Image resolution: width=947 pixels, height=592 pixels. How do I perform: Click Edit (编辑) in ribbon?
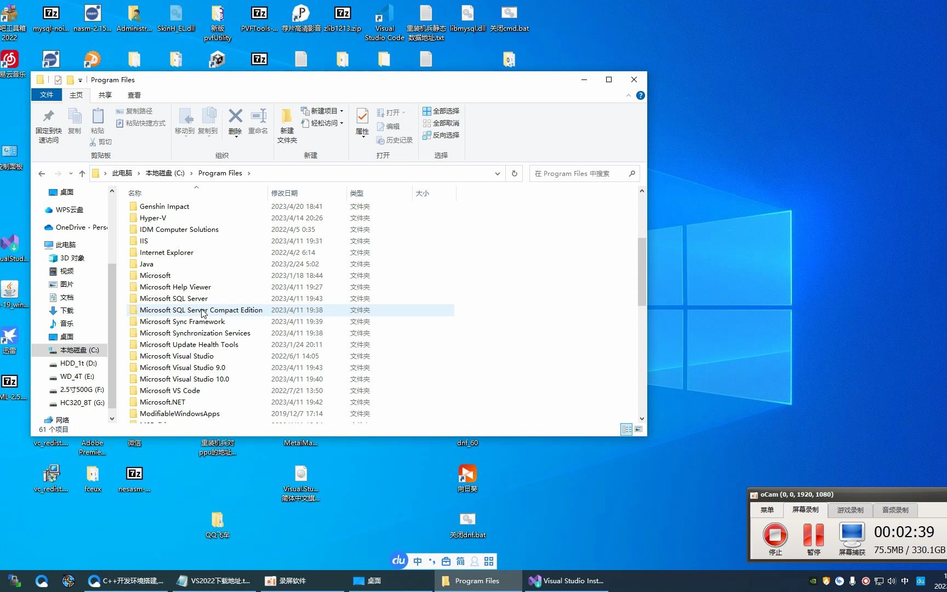pyautogui.click(x=388, y=126)
